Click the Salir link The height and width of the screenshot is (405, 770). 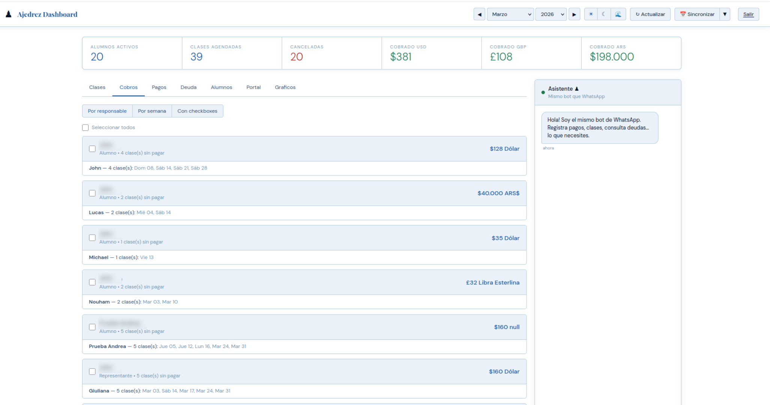[749, 14]
